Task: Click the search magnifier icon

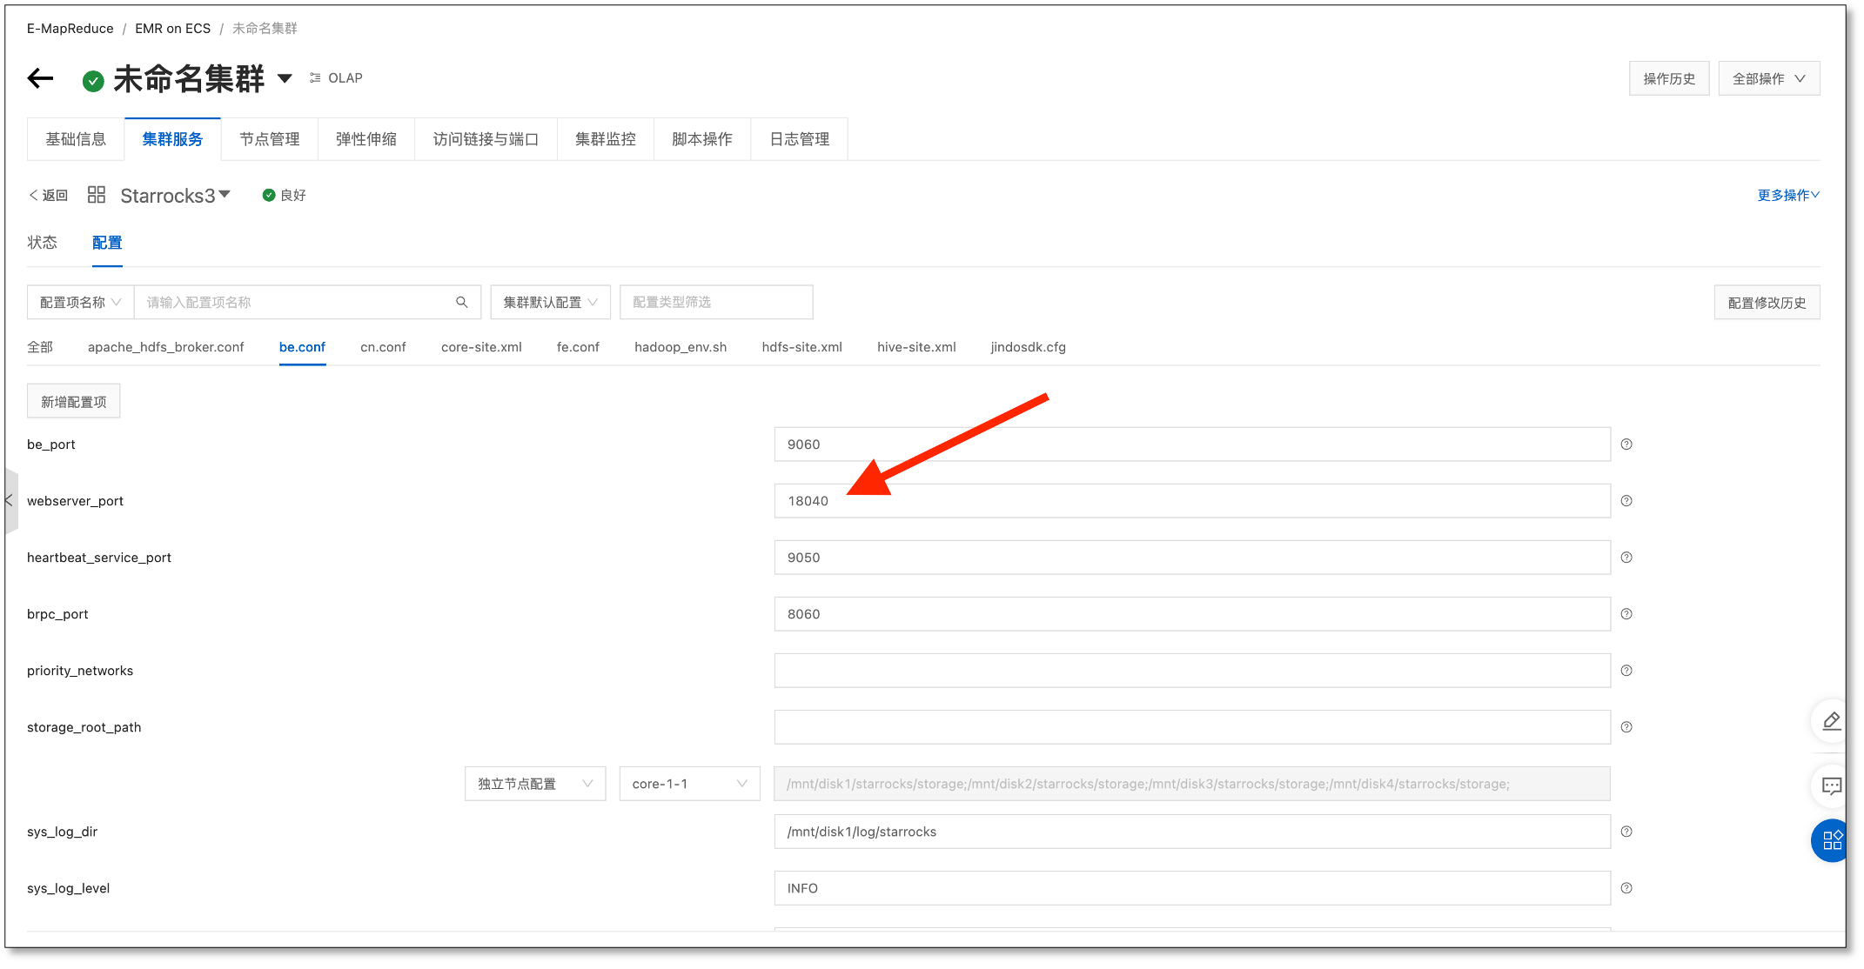Action: click(x=462, y=302)
